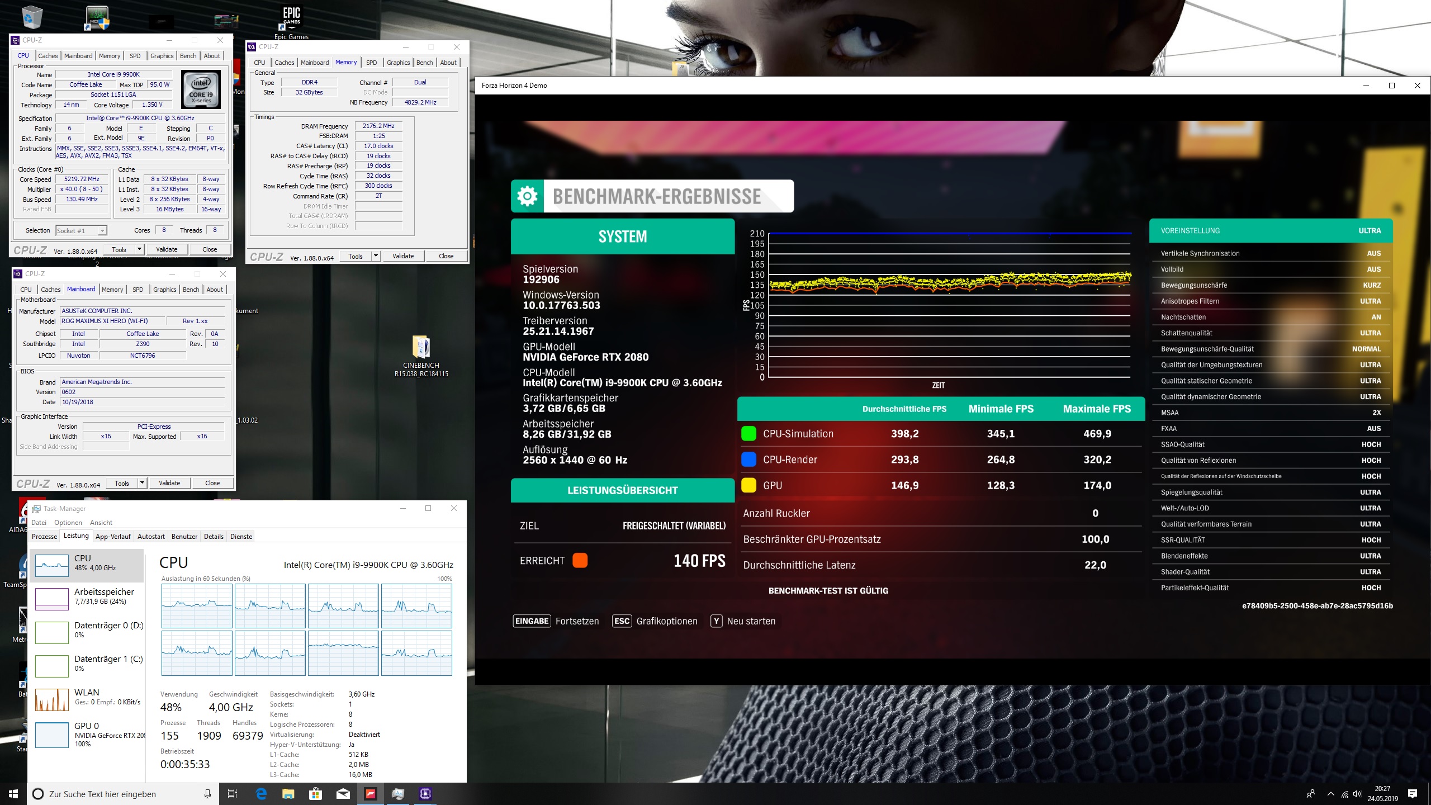Open the Tools dropdown arrow in the CPU-Z Memory window

[376, 256]
